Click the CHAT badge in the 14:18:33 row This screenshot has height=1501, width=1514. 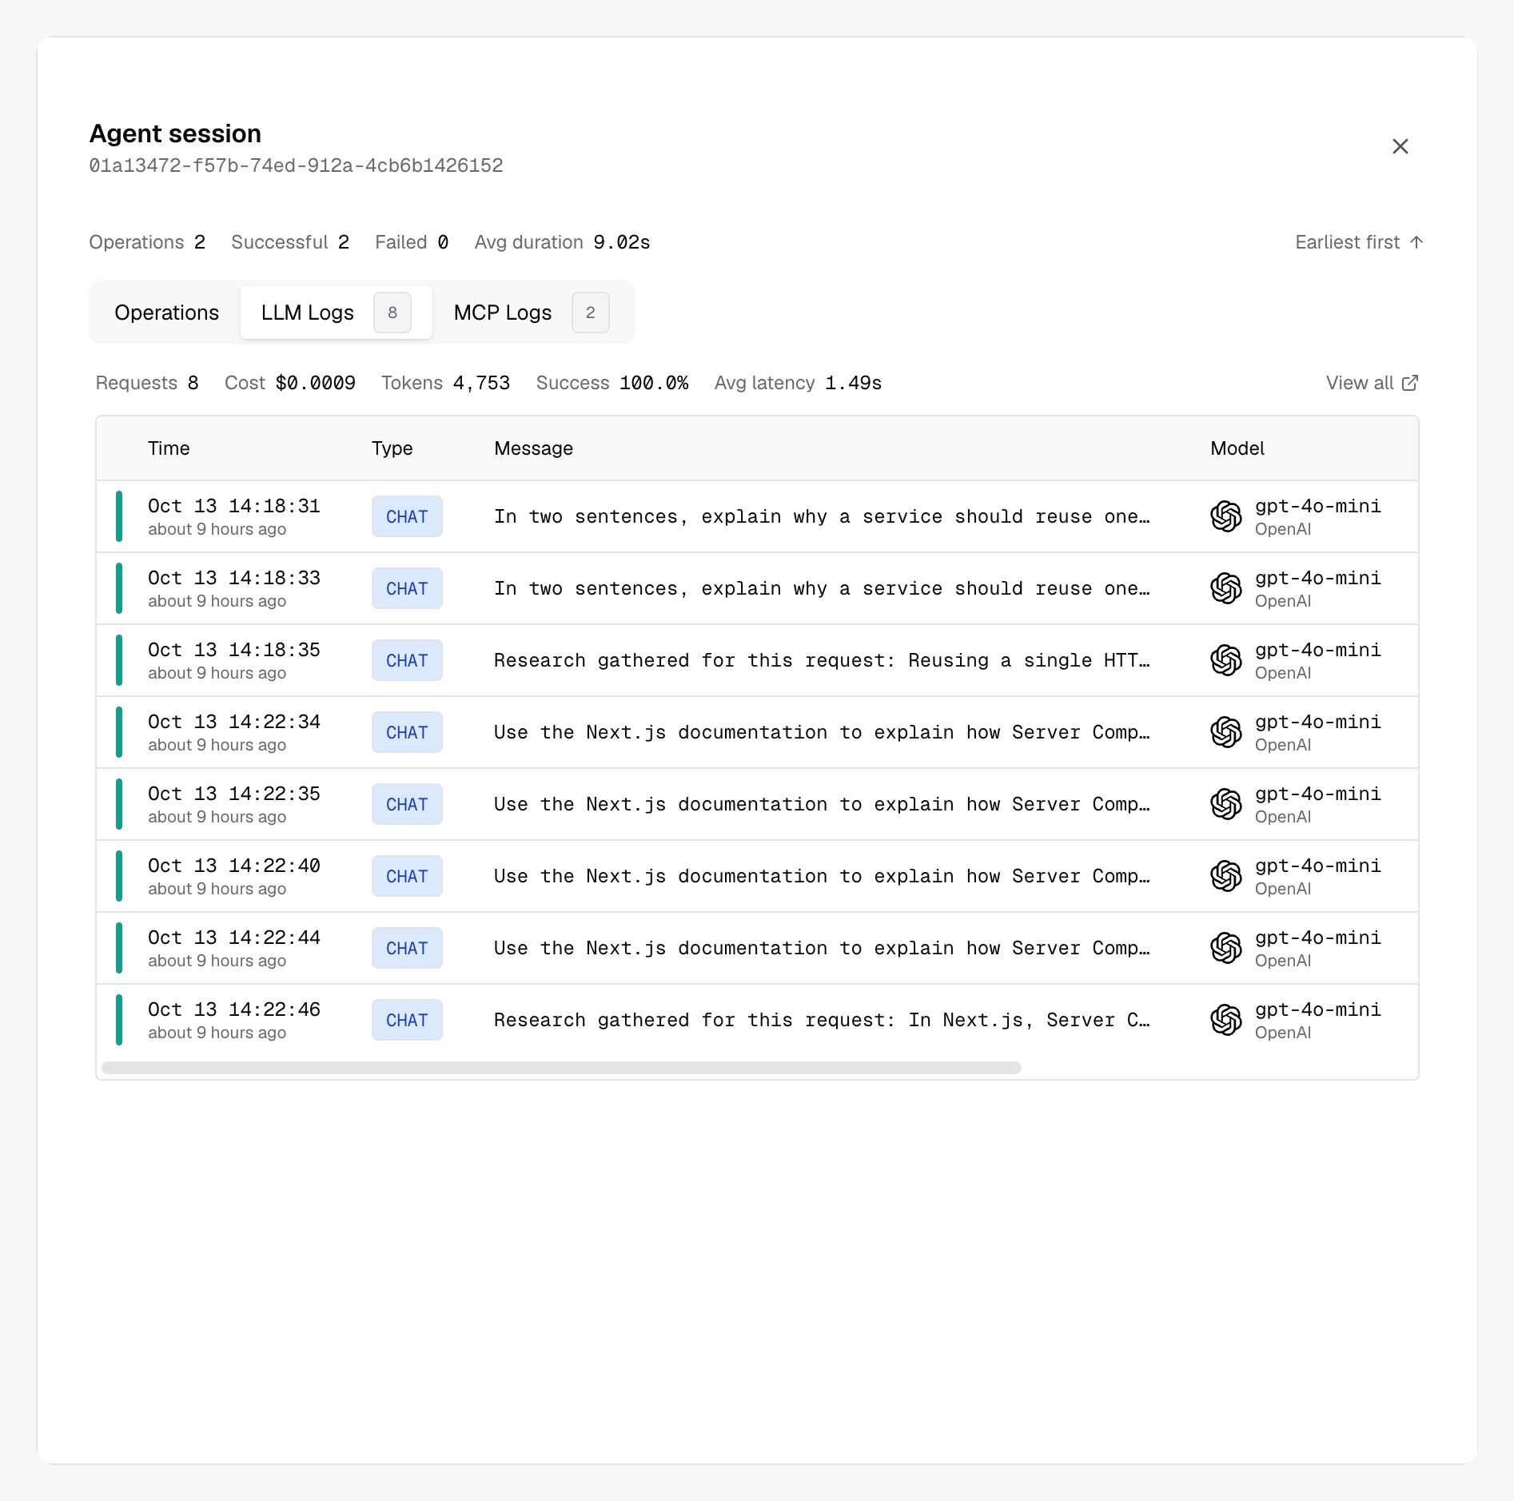(x=407, y=588)
